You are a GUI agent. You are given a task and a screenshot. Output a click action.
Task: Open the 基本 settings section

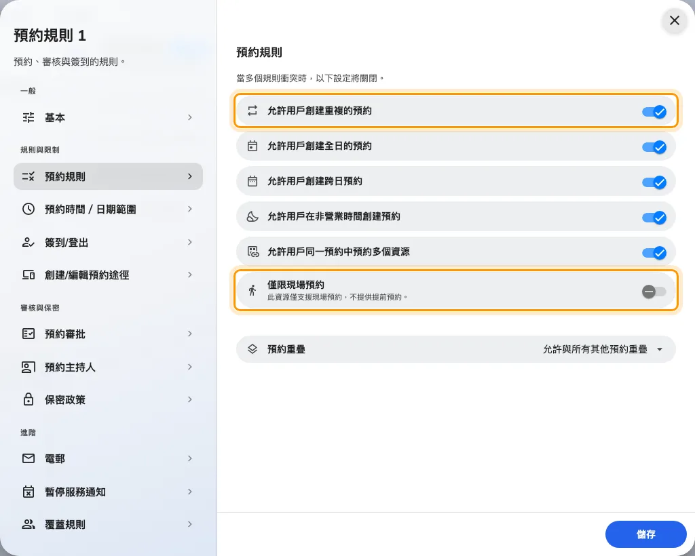[x=108, y=117]
